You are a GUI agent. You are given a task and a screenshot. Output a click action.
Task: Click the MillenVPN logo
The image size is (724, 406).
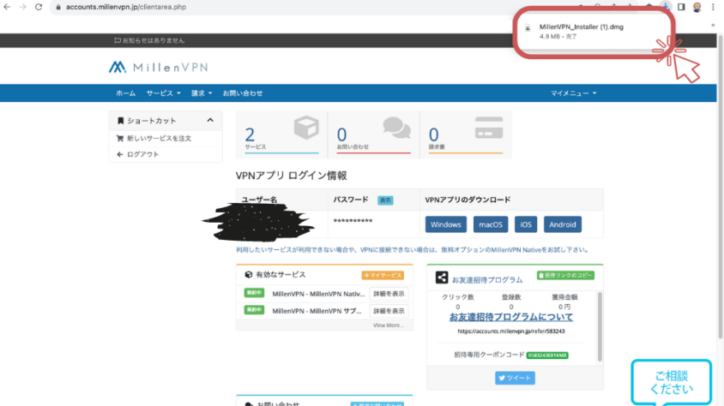pos(159,68)
